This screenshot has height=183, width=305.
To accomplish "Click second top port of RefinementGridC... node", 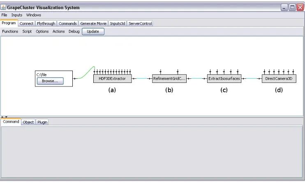I will point(178,72).
